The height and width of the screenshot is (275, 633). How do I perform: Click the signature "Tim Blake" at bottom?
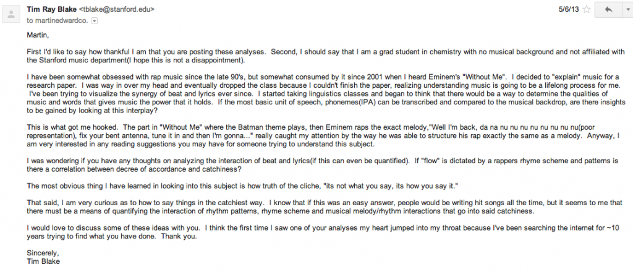click(x=43, y=261)
